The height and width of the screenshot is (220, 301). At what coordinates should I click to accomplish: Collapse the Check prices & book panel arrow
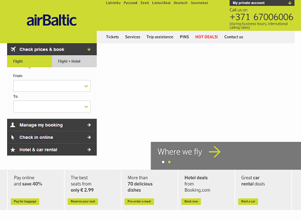[89, 49]
